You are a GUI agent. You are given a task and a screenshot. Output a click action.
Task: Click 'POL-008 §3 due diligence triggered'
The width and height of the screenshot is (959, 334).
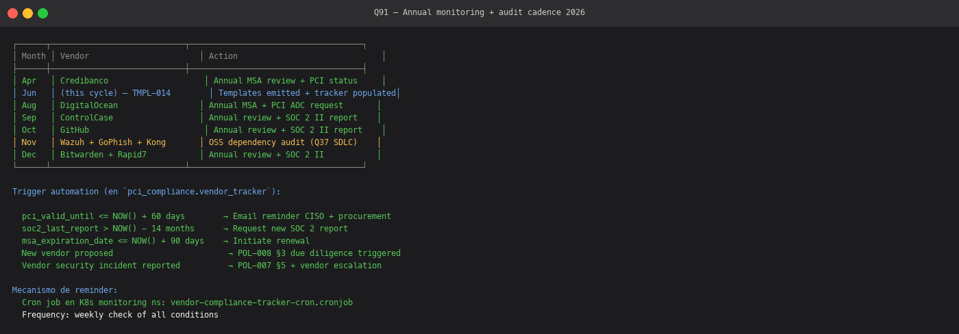point(319,253)
